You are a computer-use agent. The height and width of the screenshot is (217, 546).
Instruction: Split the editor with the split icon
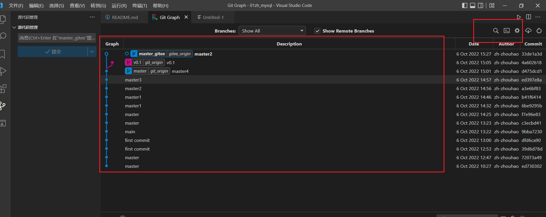pyautogui.click(x=528, y=17)
